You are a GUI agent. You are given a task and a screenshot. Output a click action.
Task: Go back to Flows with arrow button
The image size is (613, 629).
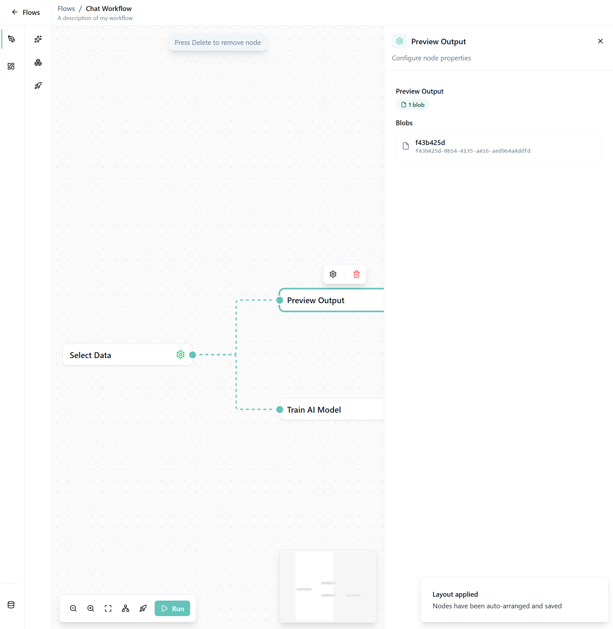(15, 12)
